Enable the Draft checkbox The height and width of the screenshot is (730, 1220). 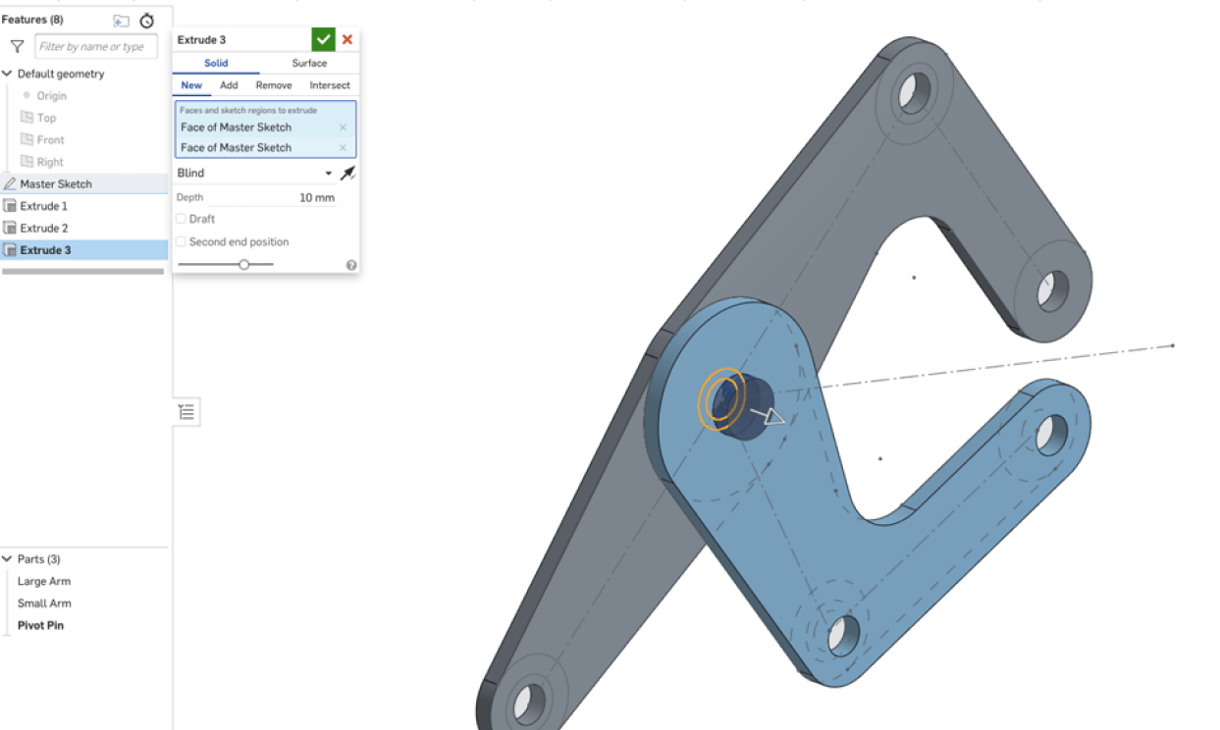[x=181, y=218]
